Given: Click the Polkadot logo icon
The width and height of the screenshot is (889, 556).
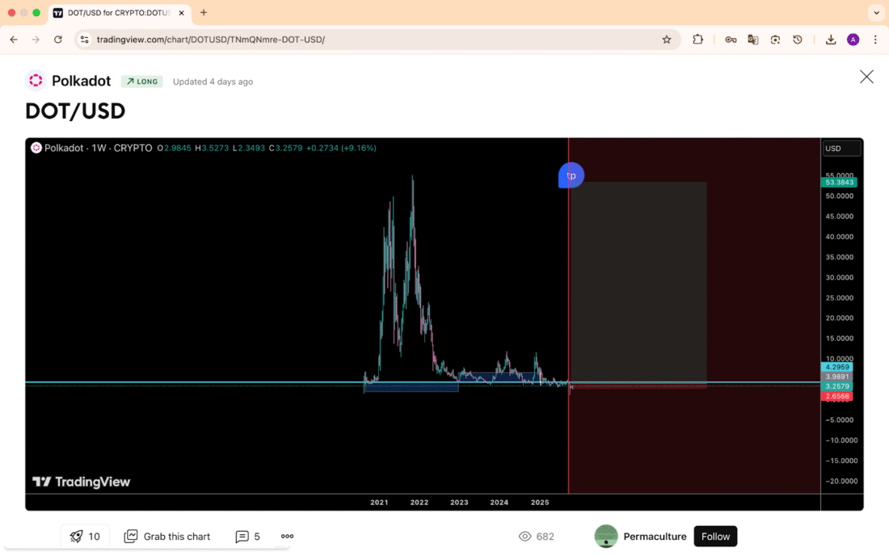Looking at the screenshot, I should click(x=36, y=81).
